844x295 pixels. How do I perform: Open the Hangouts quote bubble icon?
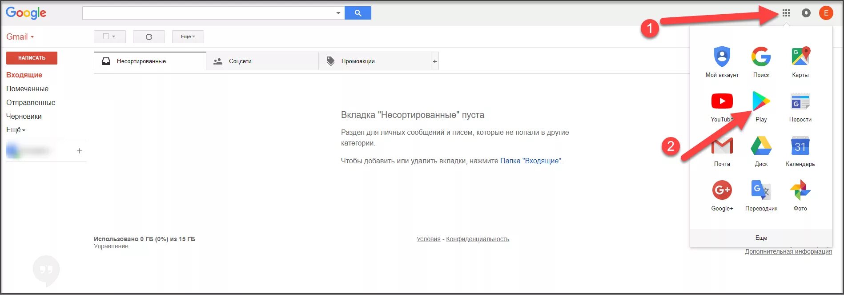coord(46,270)
